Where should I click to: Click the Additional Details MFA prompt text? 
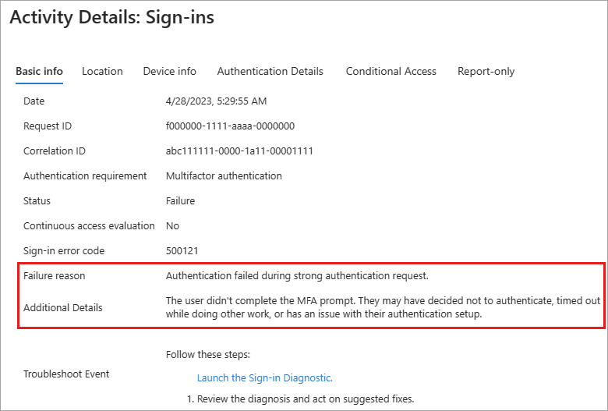click(x=383, y=307)
